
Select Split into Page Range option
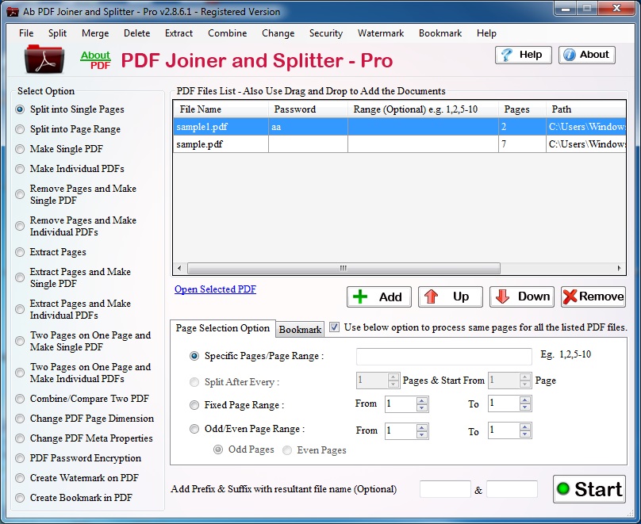pos(20,129)
